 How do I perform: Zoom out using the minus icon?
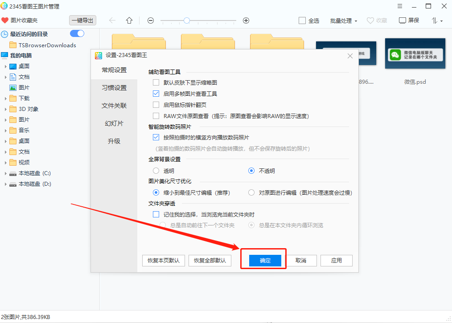[150, 20]
